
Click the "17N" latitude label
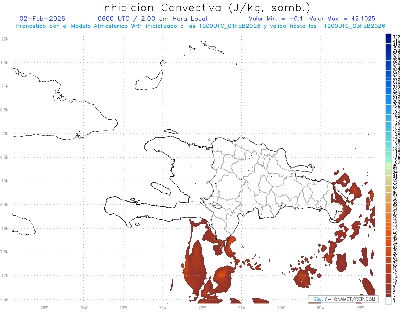[x=5, y=276]
